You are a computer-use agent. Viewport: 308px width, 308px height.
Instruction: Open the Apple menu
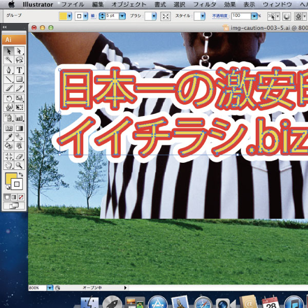11,4
